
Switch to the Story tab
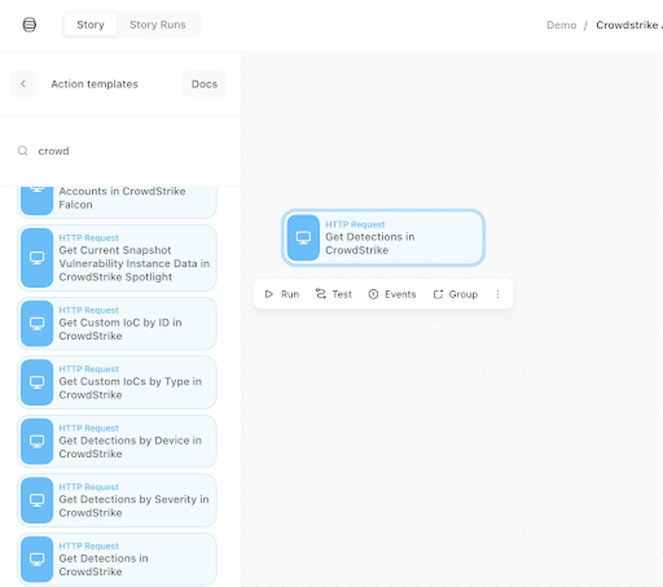(x=90, y=25)
